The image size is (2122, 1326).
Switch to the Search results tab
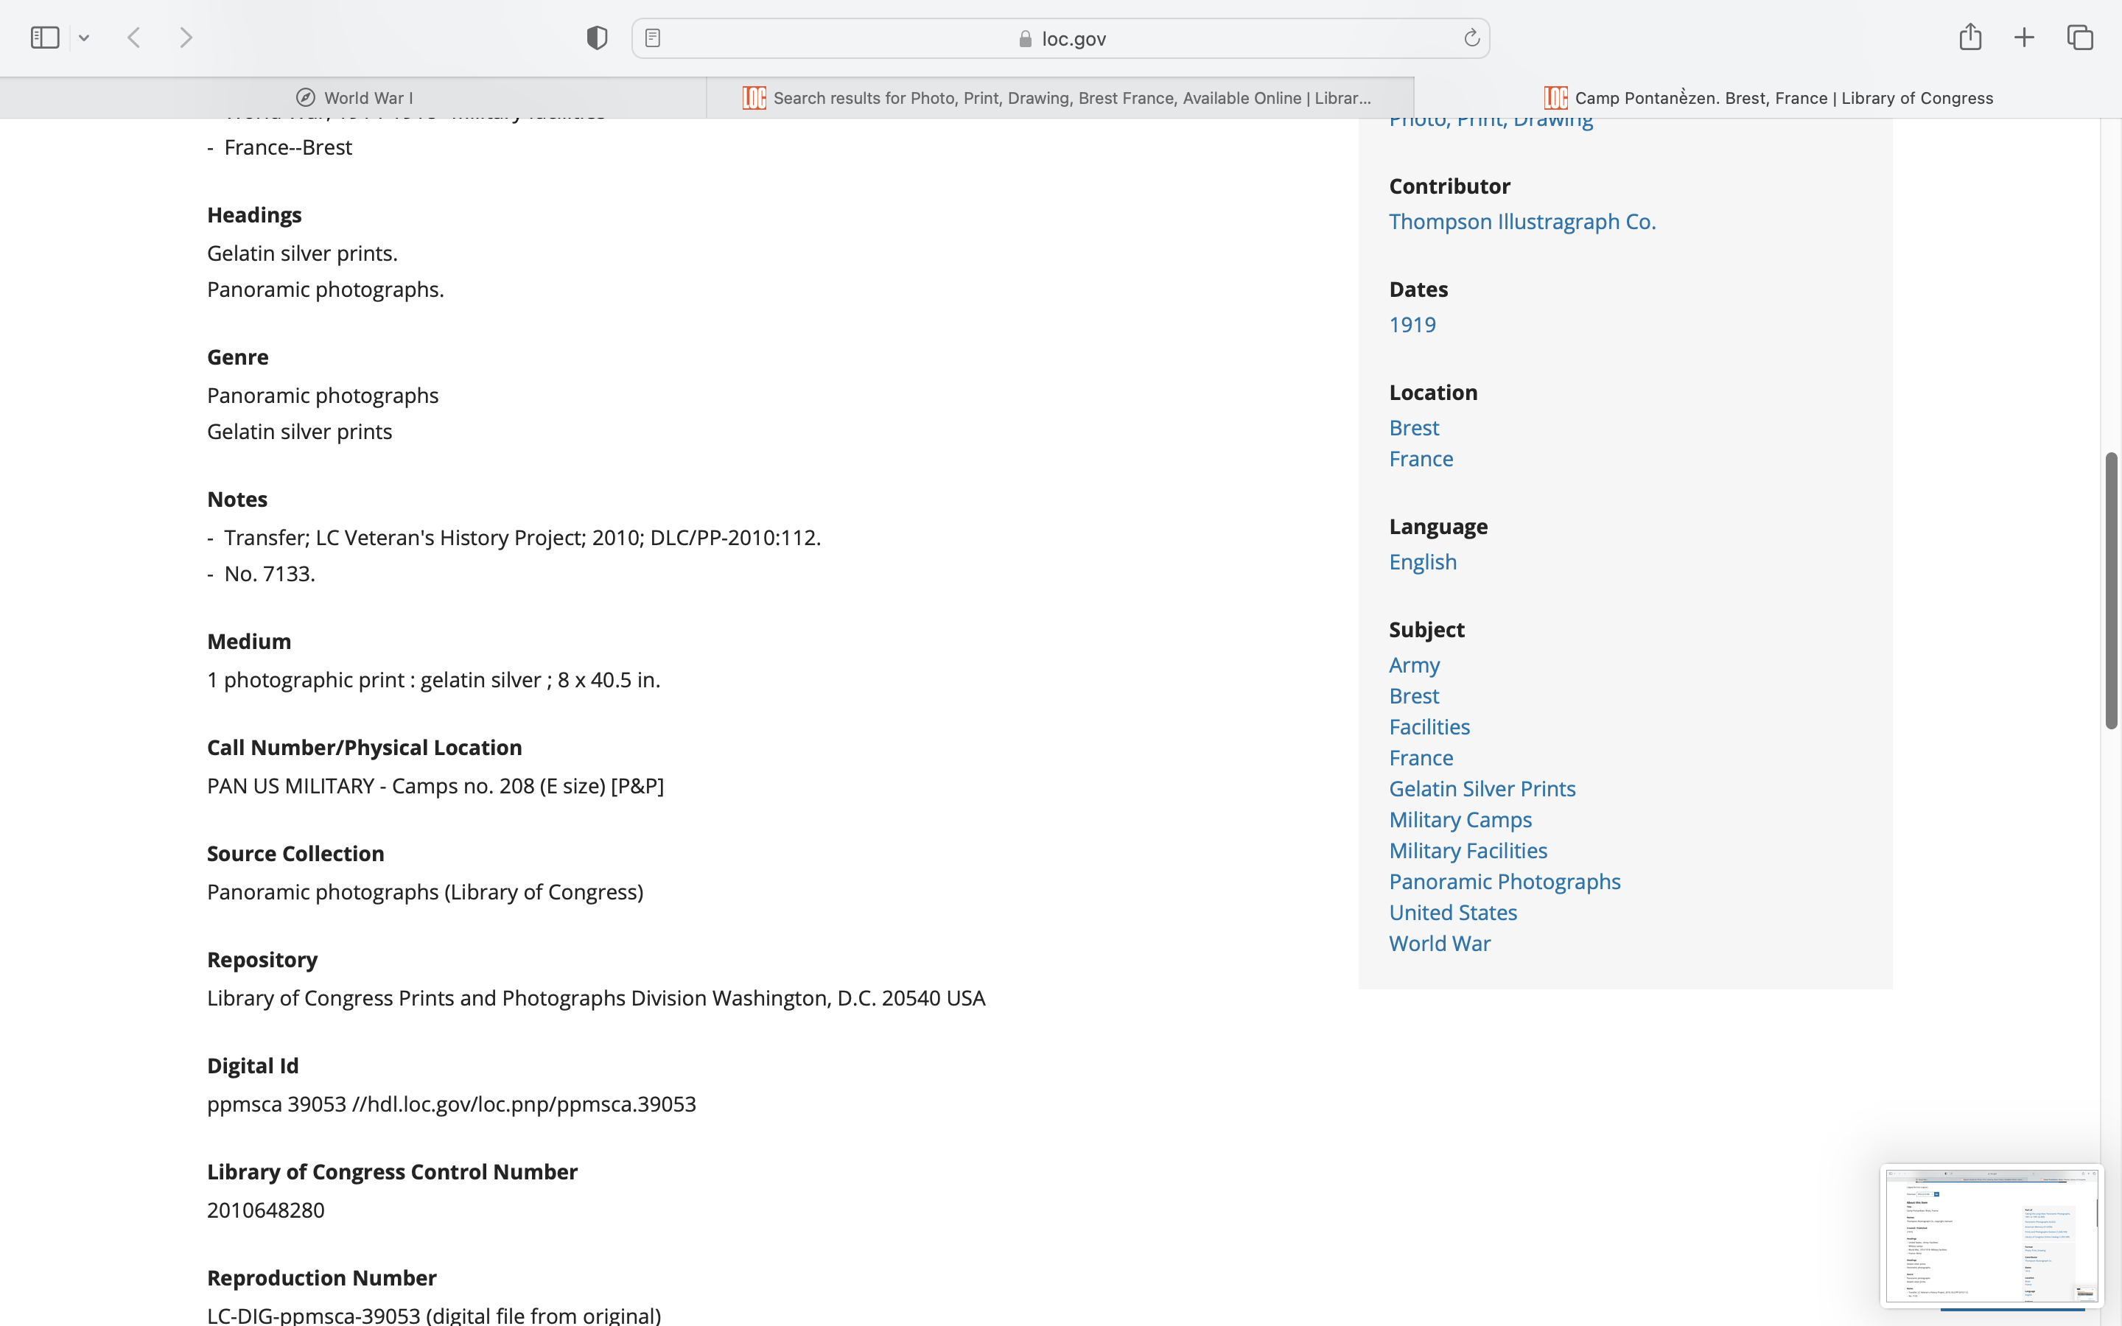[x=1060, y=97]
